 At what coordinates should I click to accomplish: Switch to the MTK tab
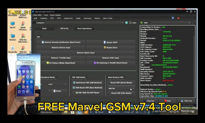pos(59,18)
